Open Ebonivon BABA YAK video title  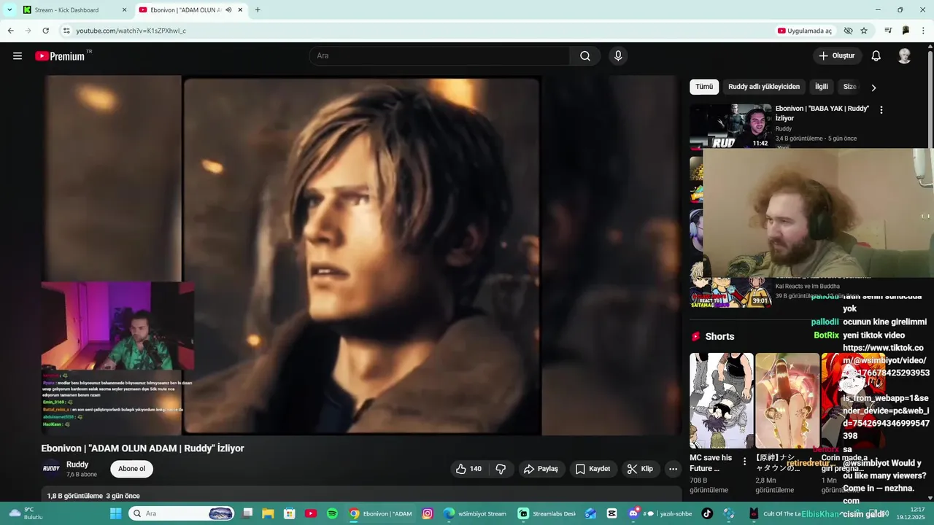[x=822, y=113]
